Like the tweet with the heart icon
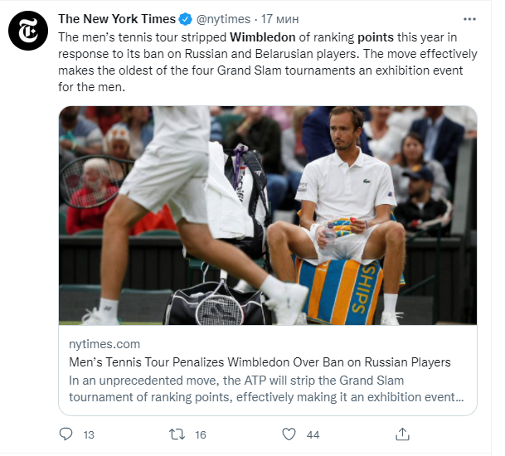The width and height of the screenshot is (505, 456). (289, 434)
